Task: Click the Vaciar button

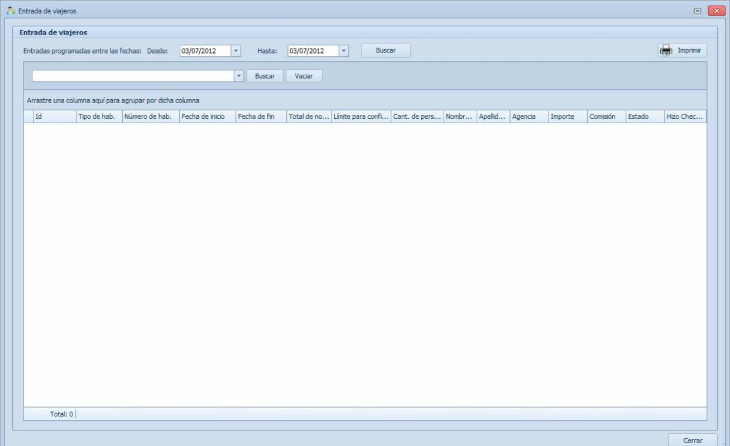Action: click(x=304, y=76)
